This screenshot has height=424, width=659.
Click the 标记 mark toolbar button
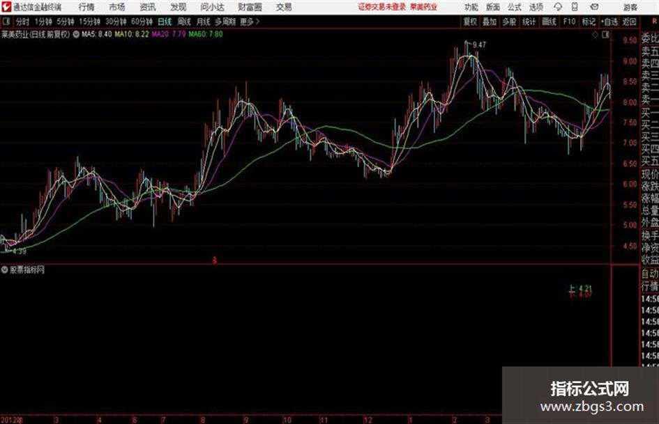tap(589, 22)
